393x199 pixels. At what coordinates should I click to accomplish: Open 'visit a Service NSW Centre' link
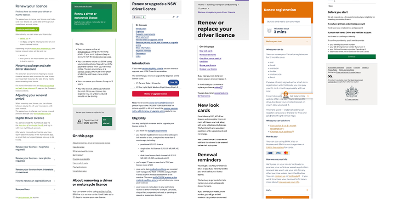160,103
